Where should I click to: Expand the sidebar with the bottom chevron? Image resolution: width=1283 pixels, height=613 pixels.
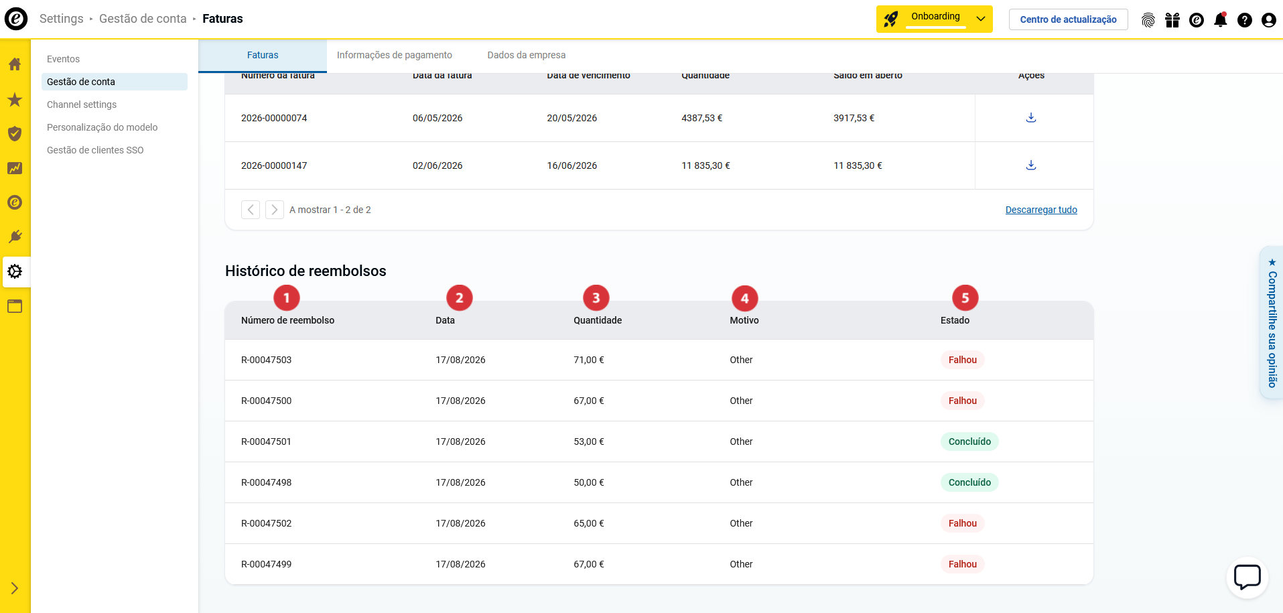click(x=15, y=588)
